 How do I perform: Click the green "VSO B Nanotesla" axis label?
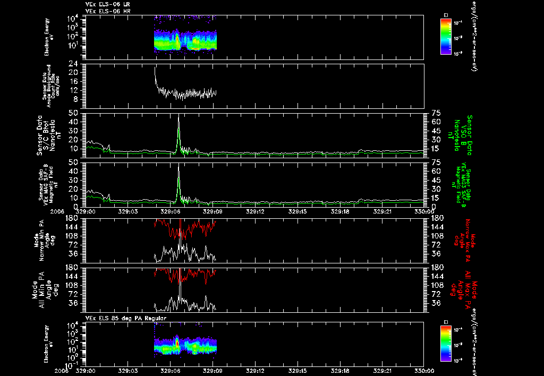460,135
